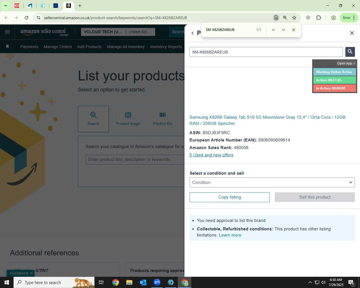Switch to the second browser tab
The height and width of the screenshot is (288, 360).
(x=30, y=6)
